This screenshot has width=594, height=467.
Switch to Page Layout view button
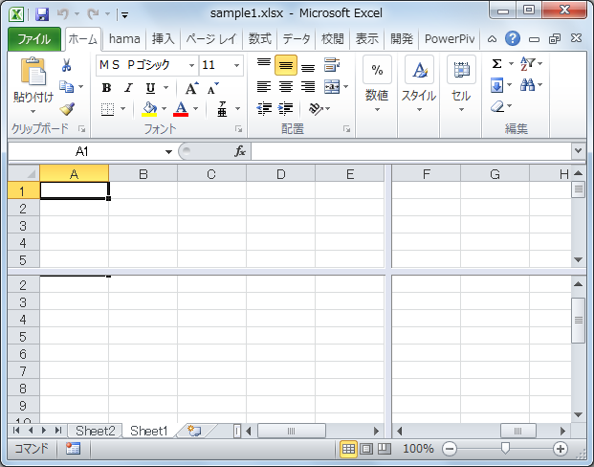coord(366,449)
